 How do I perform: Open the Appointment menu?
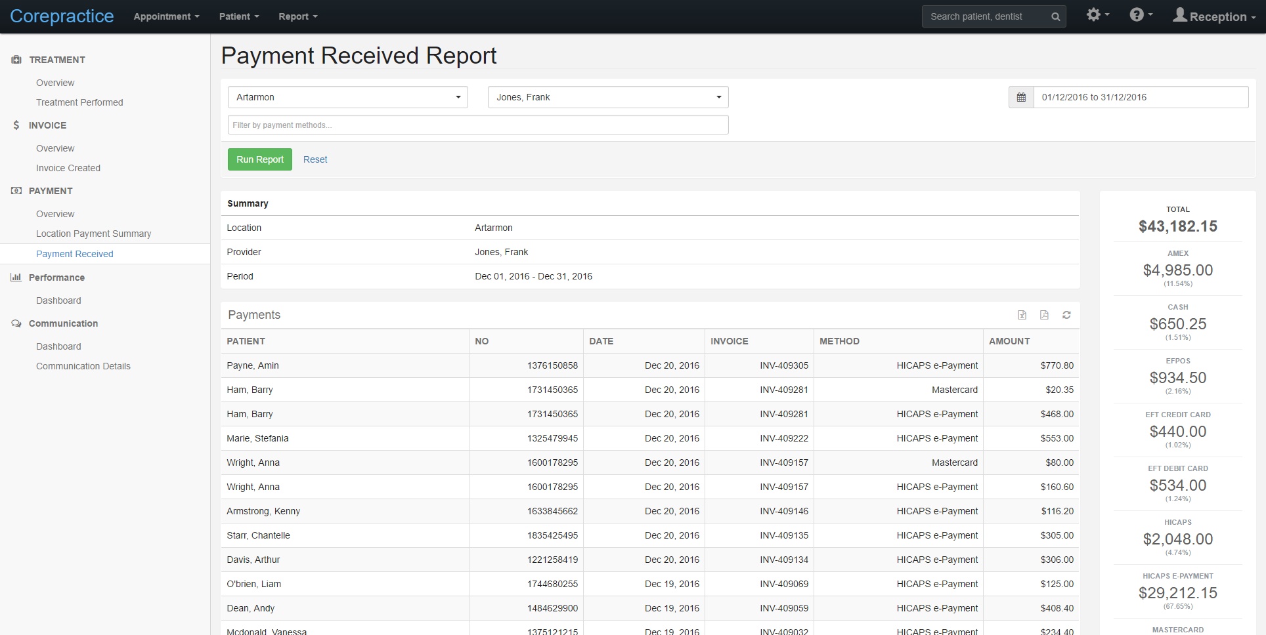coord(165,16)
